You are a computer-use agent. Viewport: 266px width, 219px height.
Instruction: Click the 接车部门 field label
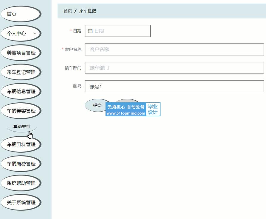click(x=73, y=68)
